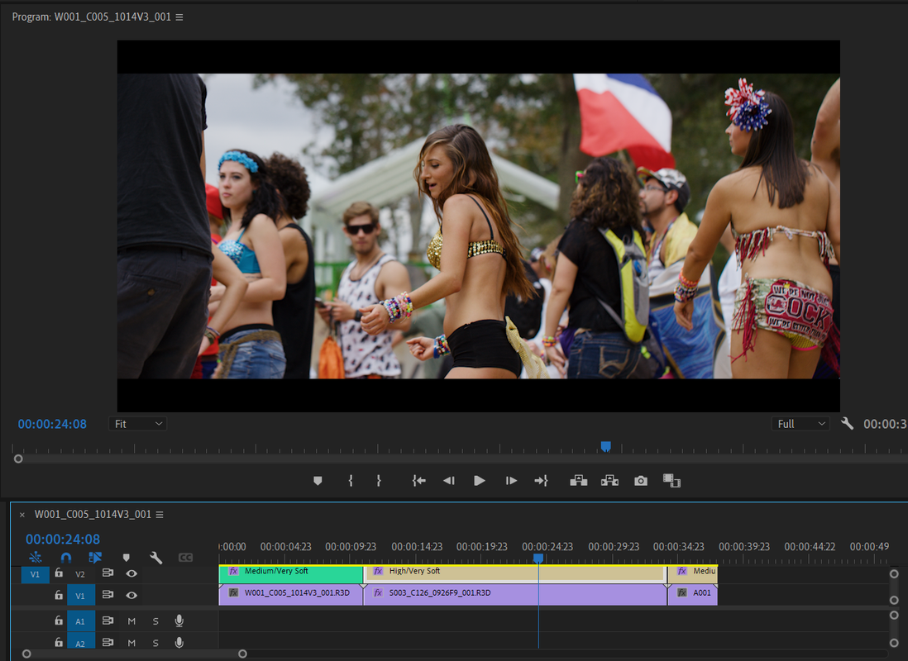Toggle lock on track V2

point(59,573)
